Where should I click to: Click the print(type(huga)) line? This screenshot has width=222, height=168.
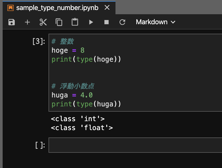pyautogui.click(x=86, y=104)
